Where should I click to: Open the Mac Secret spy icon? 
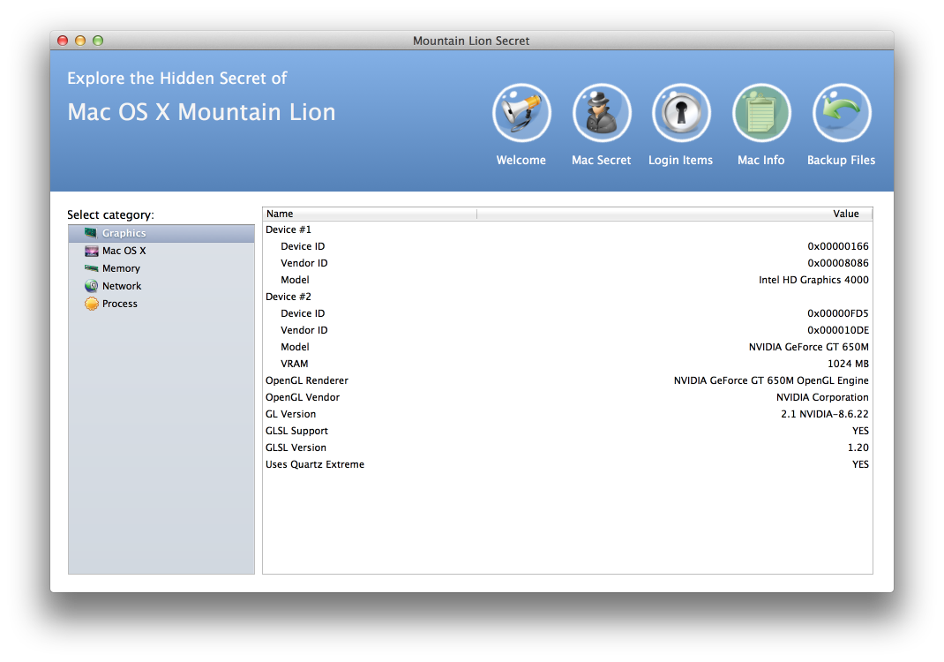click(602, 113)
